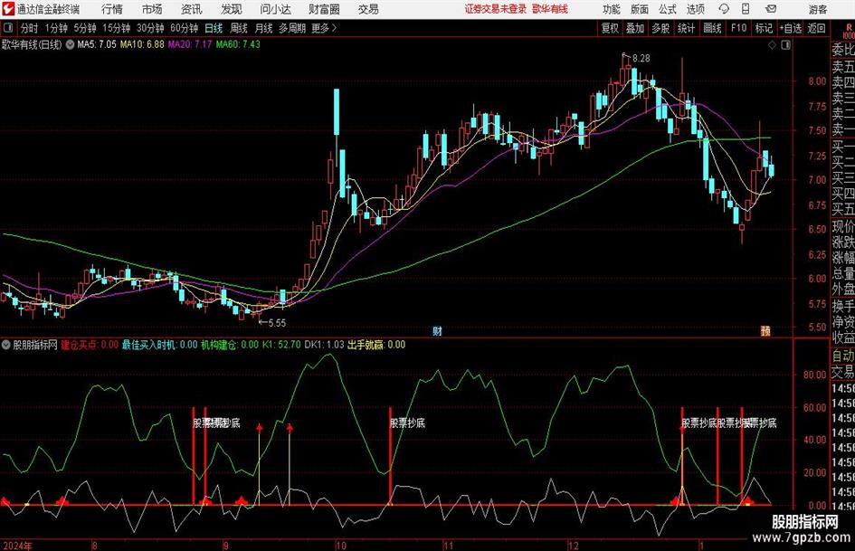Open the 功能 menu
The image size is (855, 551).
click(x=612, y=9)
